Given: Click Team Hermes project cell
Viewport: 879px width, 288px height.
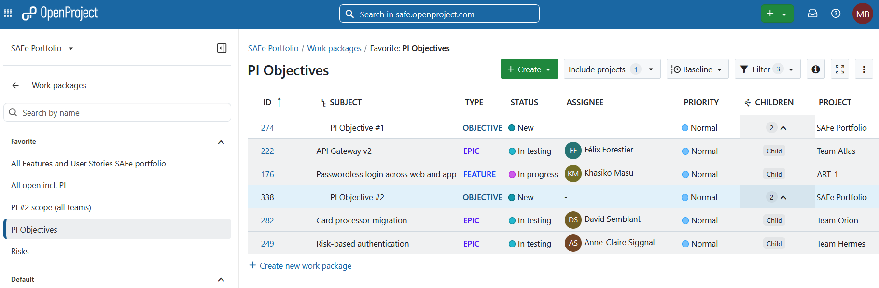Looking at the screenshot, I should tap(841, 244).
